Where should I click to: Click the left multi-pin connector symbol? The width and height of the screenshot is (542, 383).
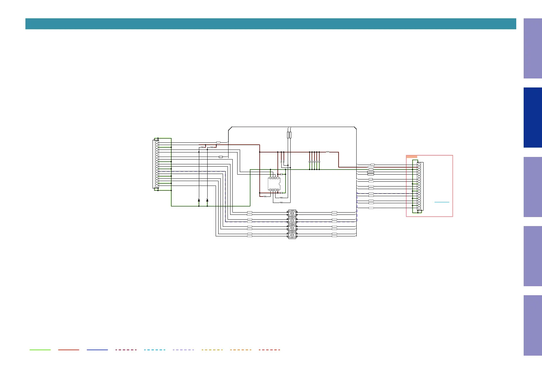[x=156, y=164]
